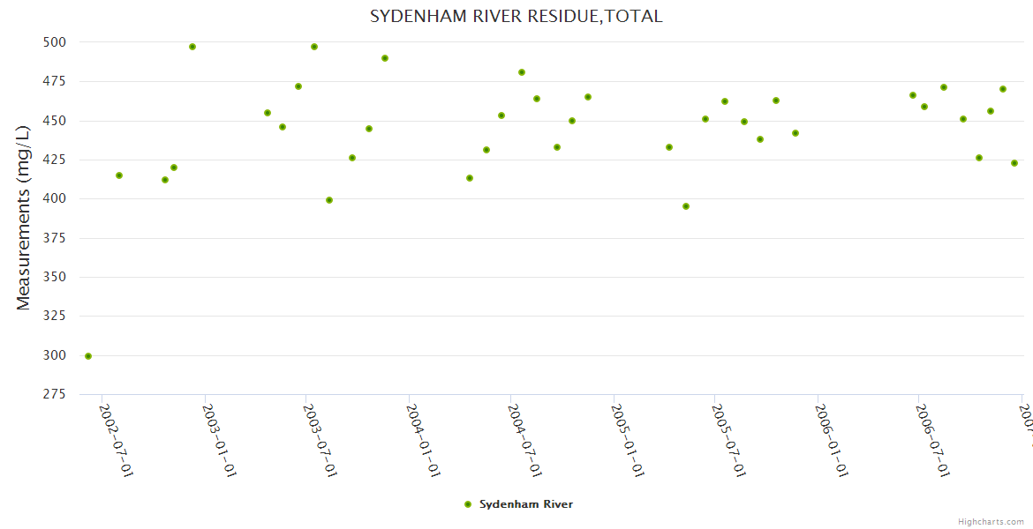Click the chart title Sydenham River Residue, Total
Screen dimensions: 1033x529
click(516, 16)
